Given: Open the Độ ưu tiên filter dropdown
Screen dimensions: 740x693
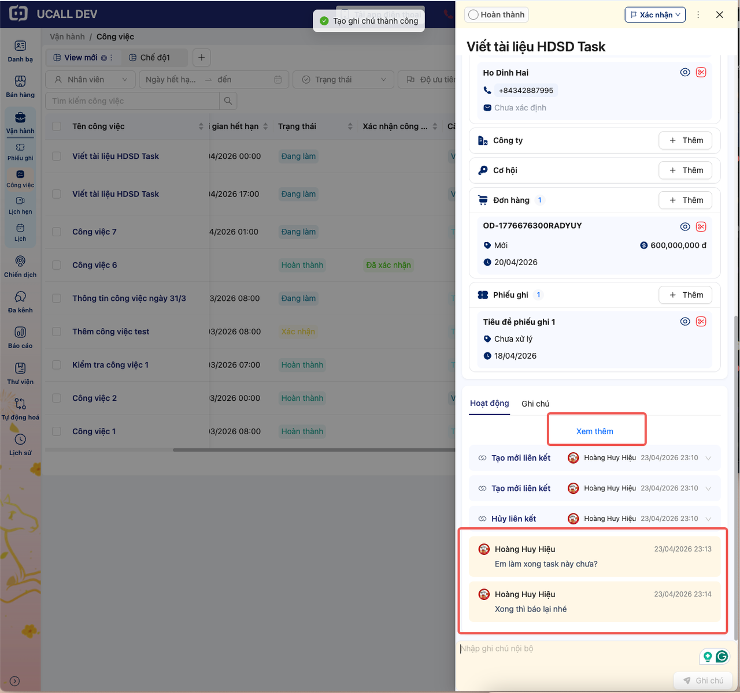Looking at the screenshot, I should point(427,80).
